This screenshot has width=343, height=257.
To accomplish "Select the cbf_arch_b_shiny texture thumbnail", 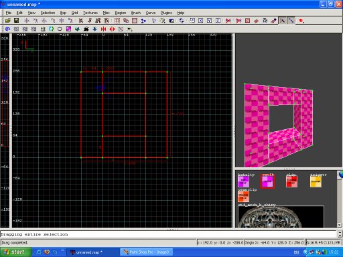I will (x=281, y=217).
